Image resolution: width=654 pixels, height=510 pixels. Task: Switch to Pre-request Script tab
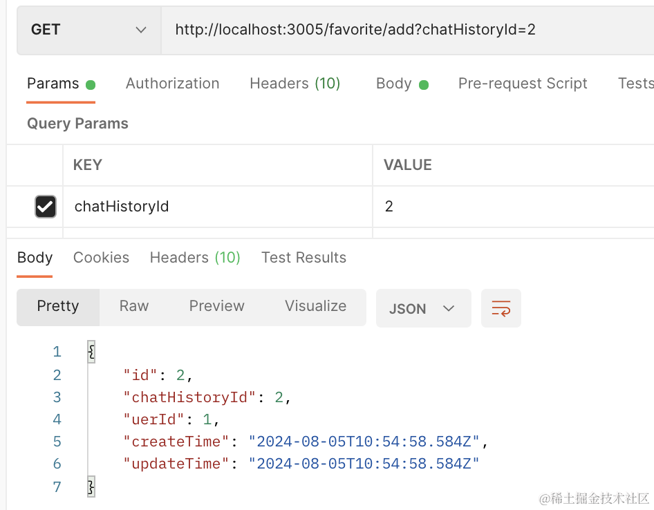pos(523,84)
